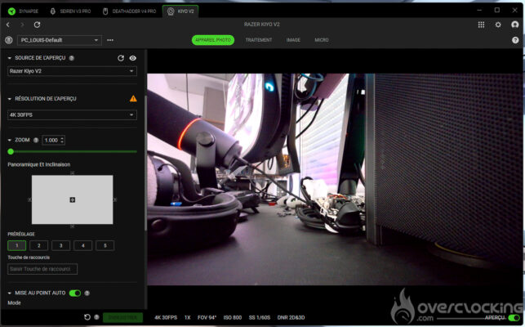Click the help icon beside the reset icon

[x=96, y=317]
